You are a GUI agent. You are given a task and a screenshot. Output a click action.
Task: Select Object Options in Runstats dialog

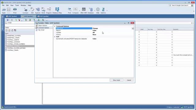pyautogui.click(x=43, y=26)
